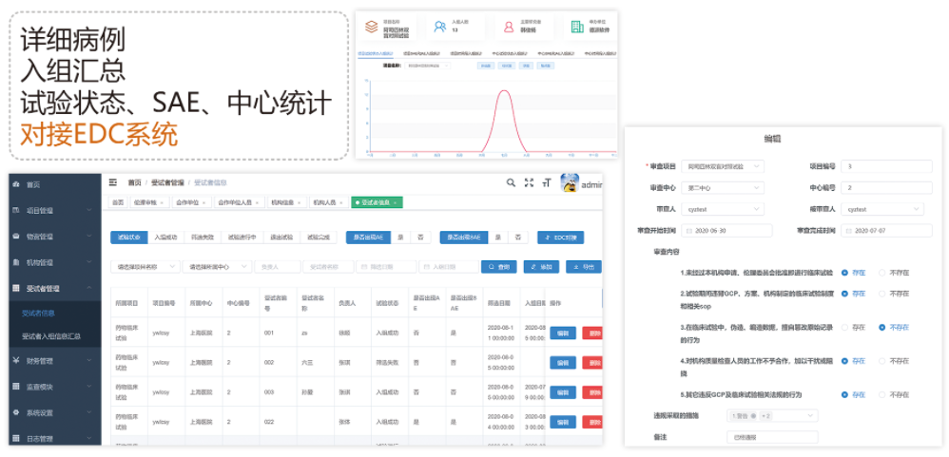Click the 机构管理 building icon in sidebar

16,262
